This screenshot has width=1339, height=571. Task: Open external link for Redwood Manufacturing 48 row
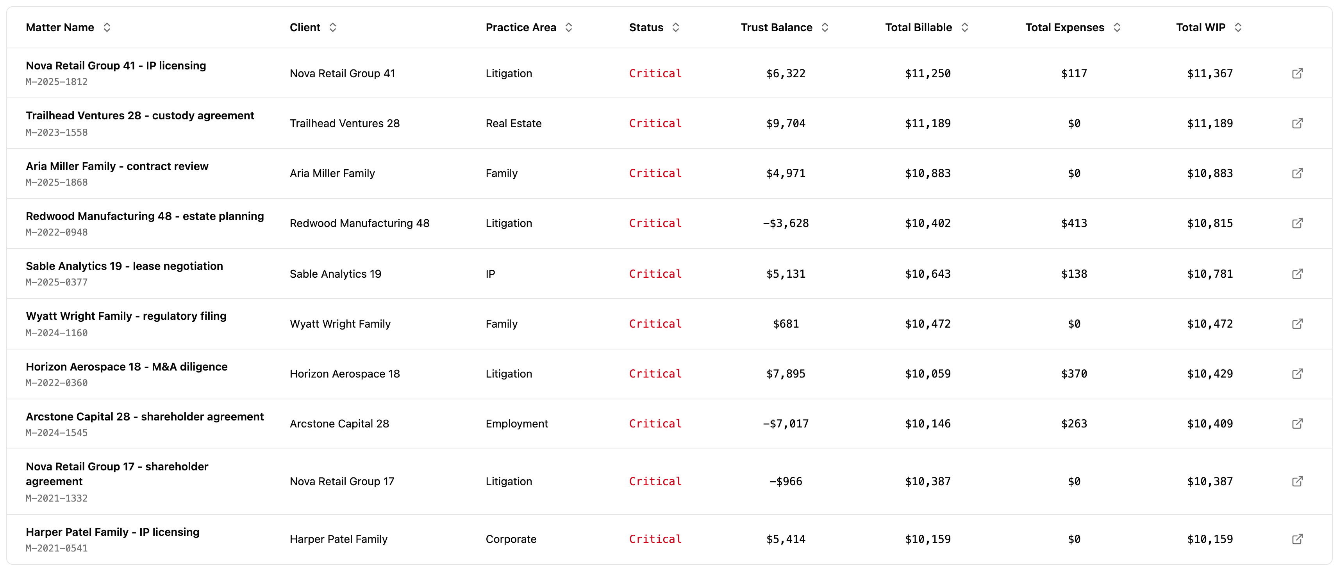coord(1298,223)
